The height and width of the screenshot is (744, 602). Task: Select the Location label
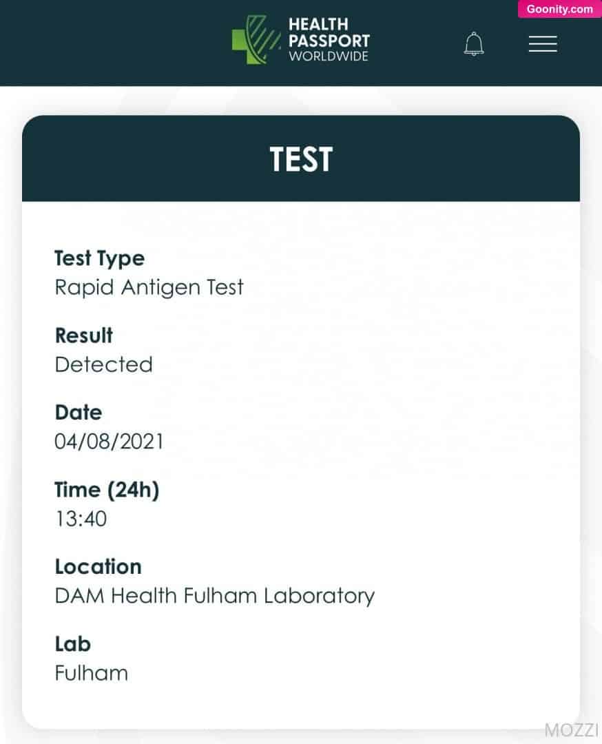pos(98,567)
